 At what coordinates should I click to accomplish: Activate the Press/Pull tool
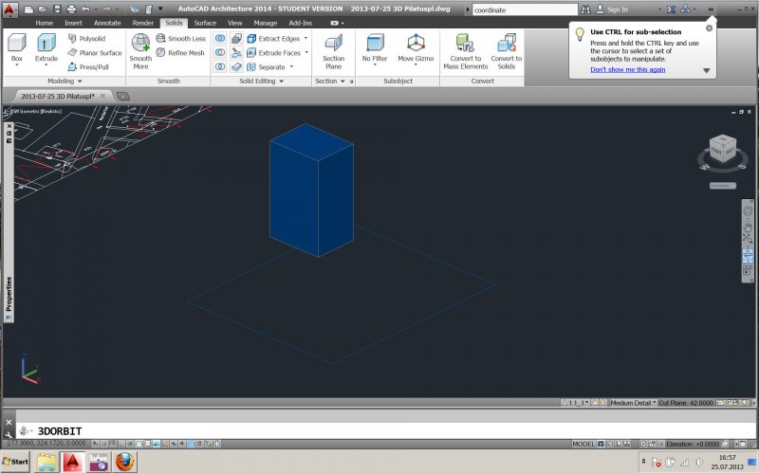tap(88, 66)
